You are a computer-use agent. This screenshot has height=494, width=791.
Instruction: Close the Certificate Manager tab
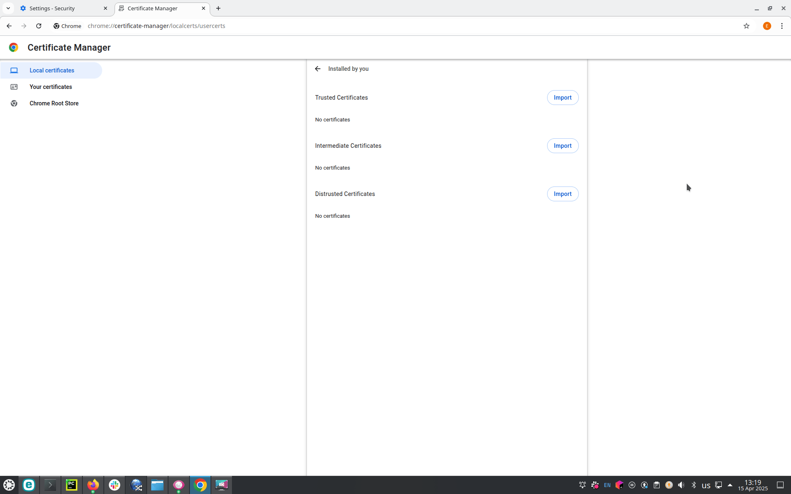pos(204,8)
